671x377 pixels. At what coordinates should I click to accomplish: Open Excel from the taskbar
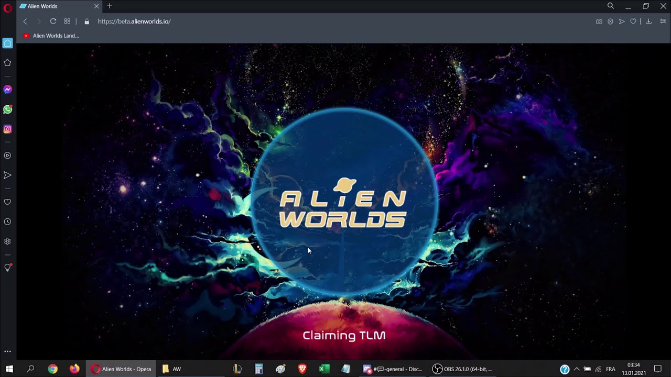(324, 369)
